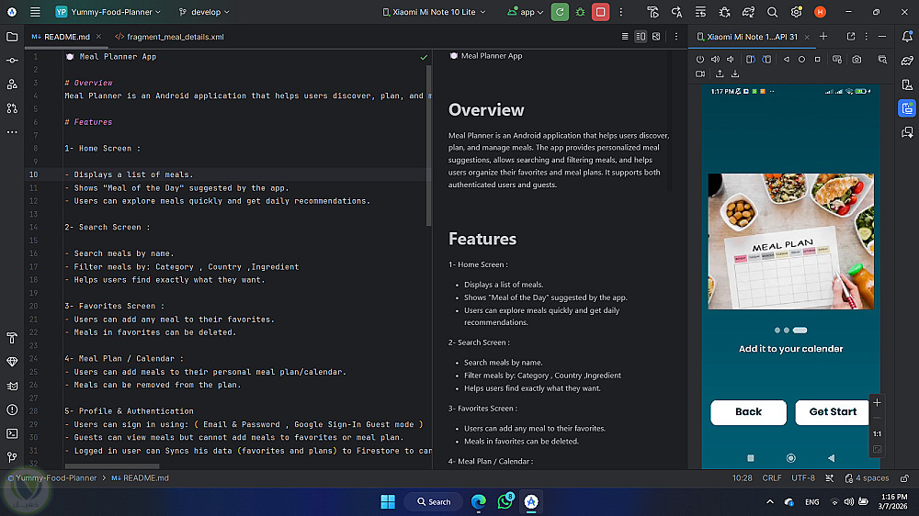Switch to preview-only view mode
This screenshot has width=919, height=516.
pos(658,37)
